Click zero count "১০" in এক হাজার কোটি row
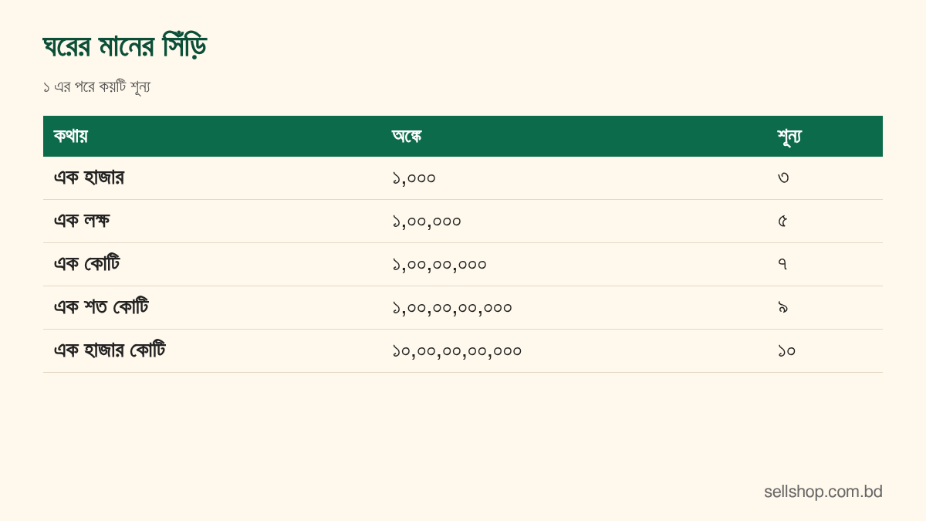The image size is (926, 521). (x=786, y=351)
